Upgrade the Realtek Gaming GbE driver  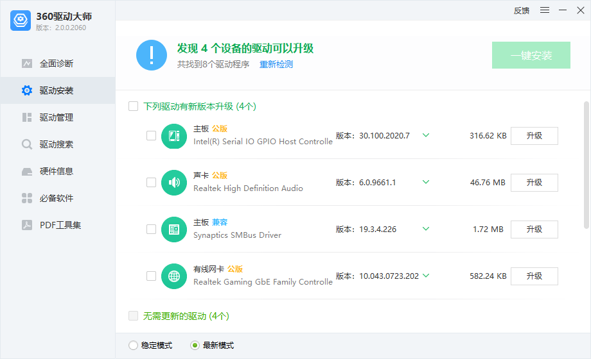click(534, 276)
